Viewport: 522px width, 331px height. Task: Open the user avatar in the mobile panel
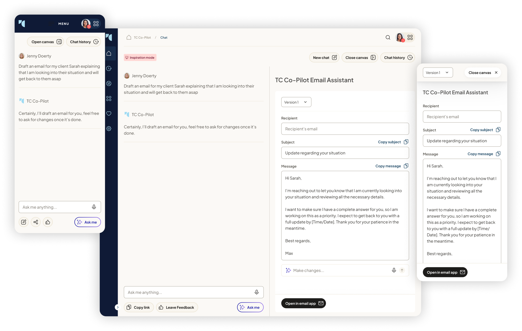[86, 24]
